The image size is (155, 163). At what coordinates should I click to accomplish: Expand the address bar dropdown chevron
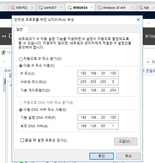click(x=148, y=62)
